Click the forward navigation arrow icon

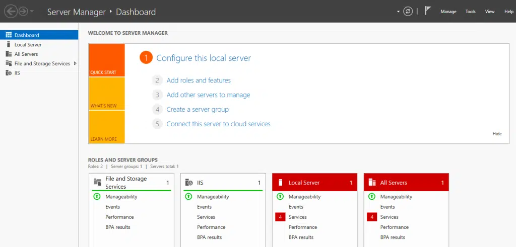pyautogui.click(x=23, y=11)
